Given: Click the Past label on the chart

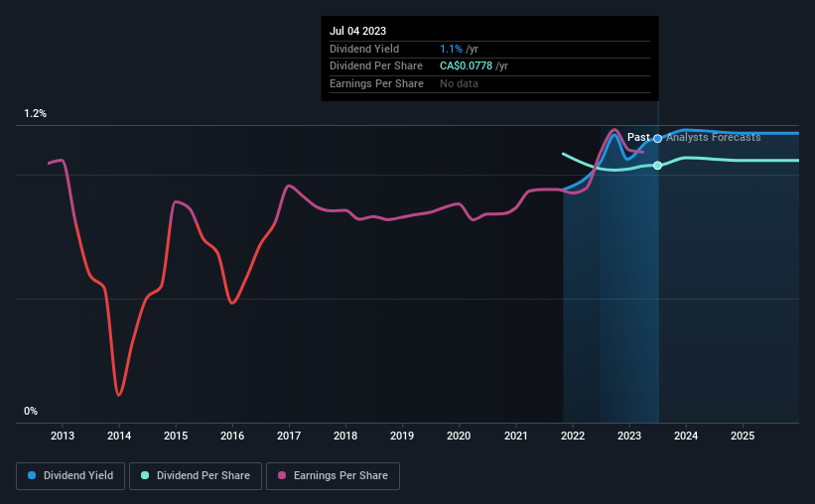Looking at the screenshot, I should pos(637,137).
